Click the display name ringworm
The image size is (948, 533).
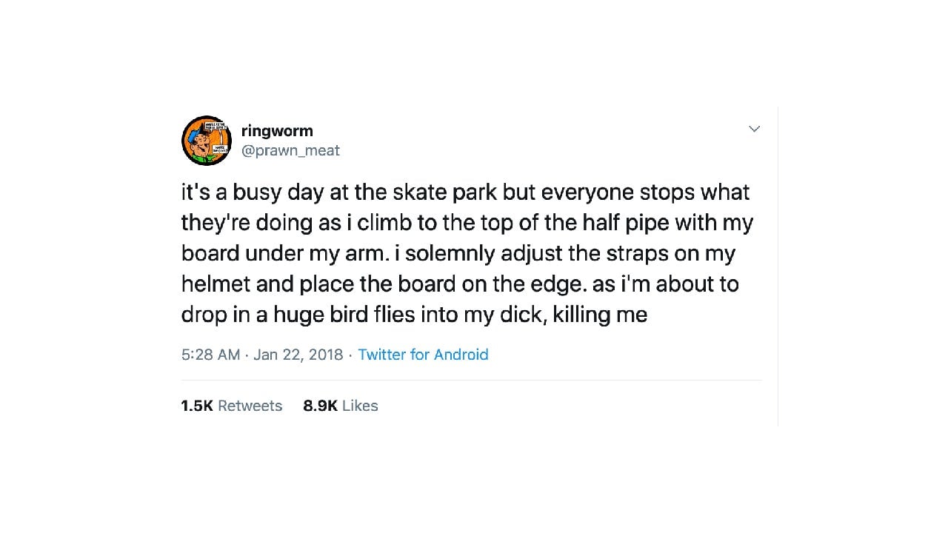[x=277, y=131]
